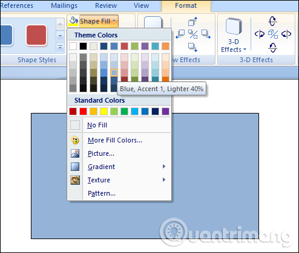Viewport: 299px width, 253px height.
Task: Tilt the 3-D shape up
Action: tap(273, 21)
